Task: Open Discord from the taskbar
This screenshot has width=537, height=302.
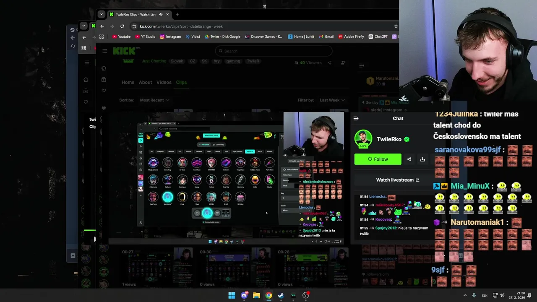Action: click(x=244, y=295)
